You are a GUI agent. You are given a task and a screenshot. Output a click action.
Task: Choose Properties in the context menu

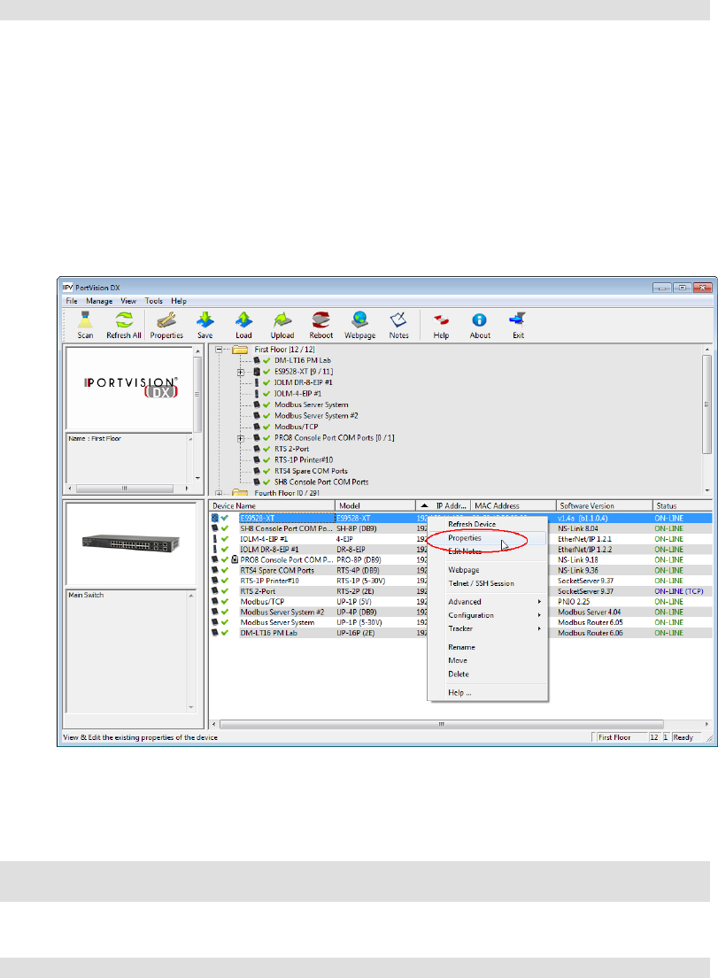488,538
